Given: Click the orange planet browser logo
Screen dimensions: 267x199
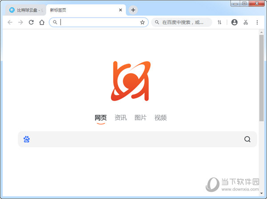Looking at the screenshot, I should 130,81.
